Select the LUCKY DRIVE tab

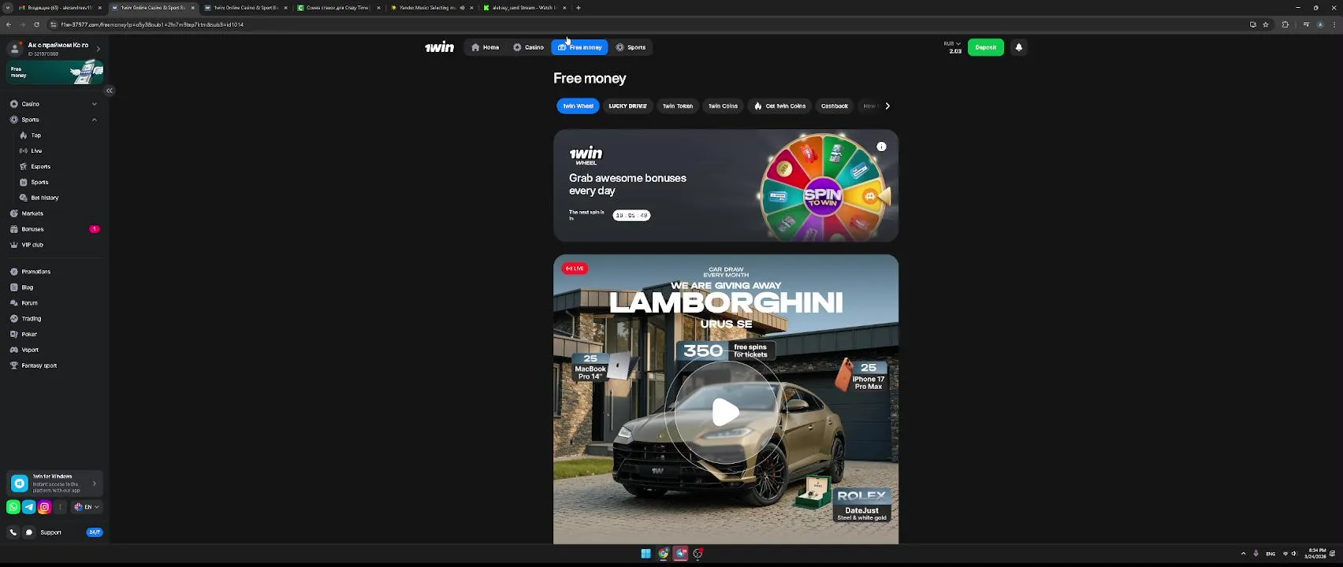[x=627, y=106]
